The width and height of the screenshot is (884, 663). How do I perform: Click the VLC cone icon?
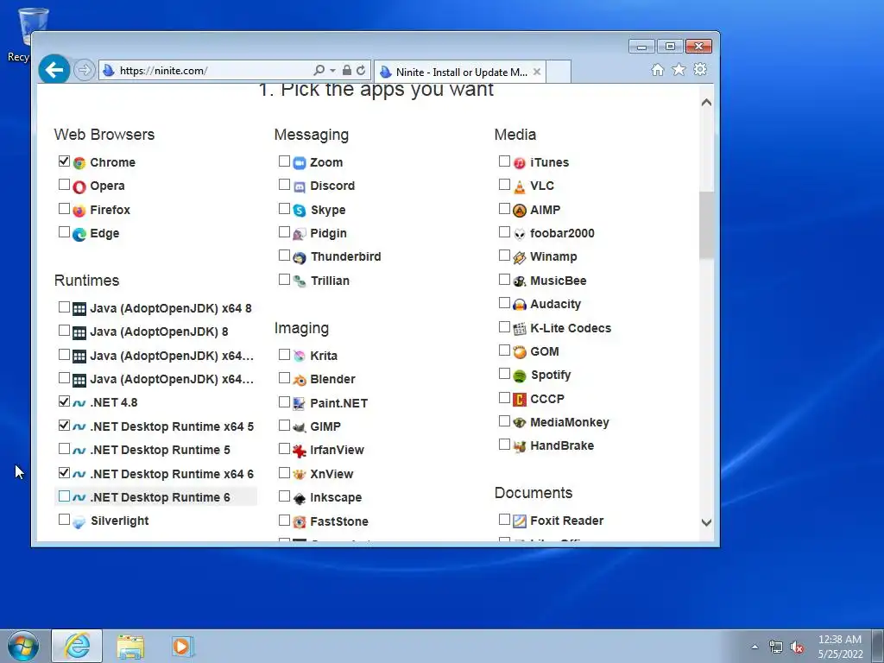coord(519,186)
